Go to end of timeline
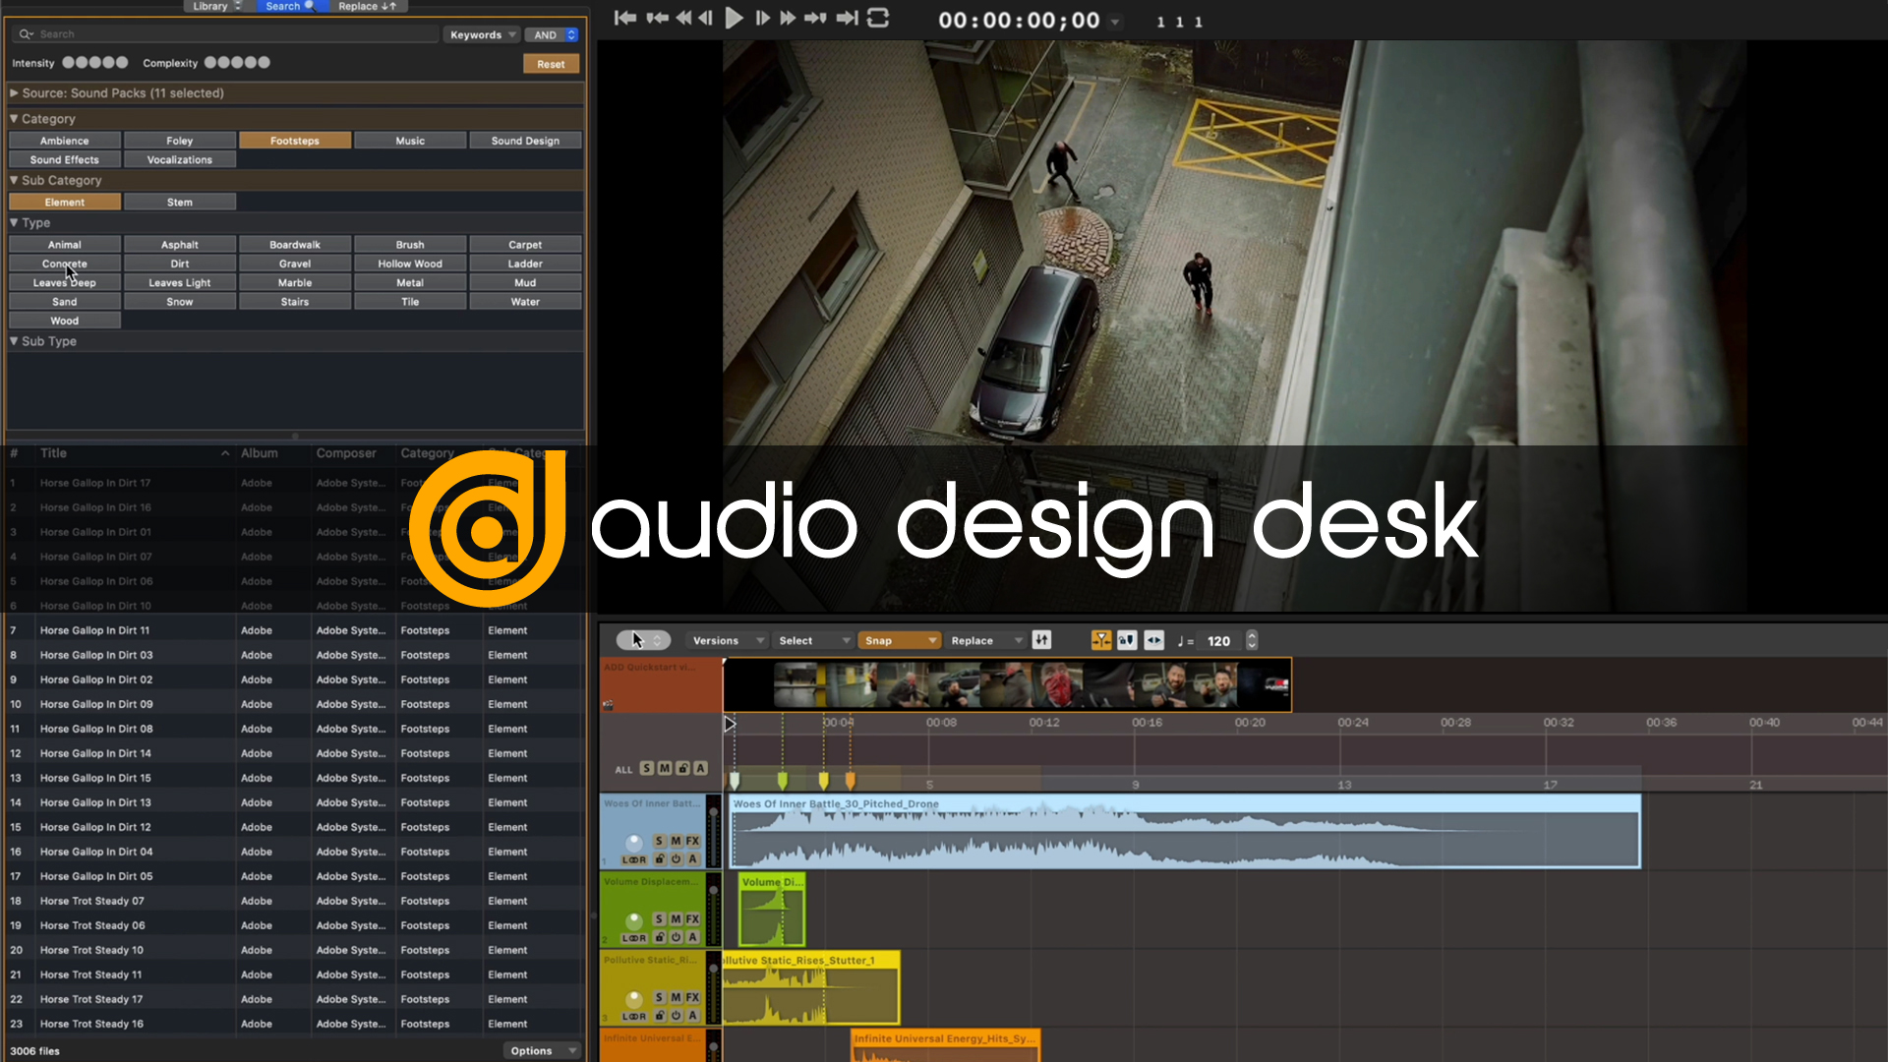Viewport: 1888px width, 1062px height. tap(848, 18)
